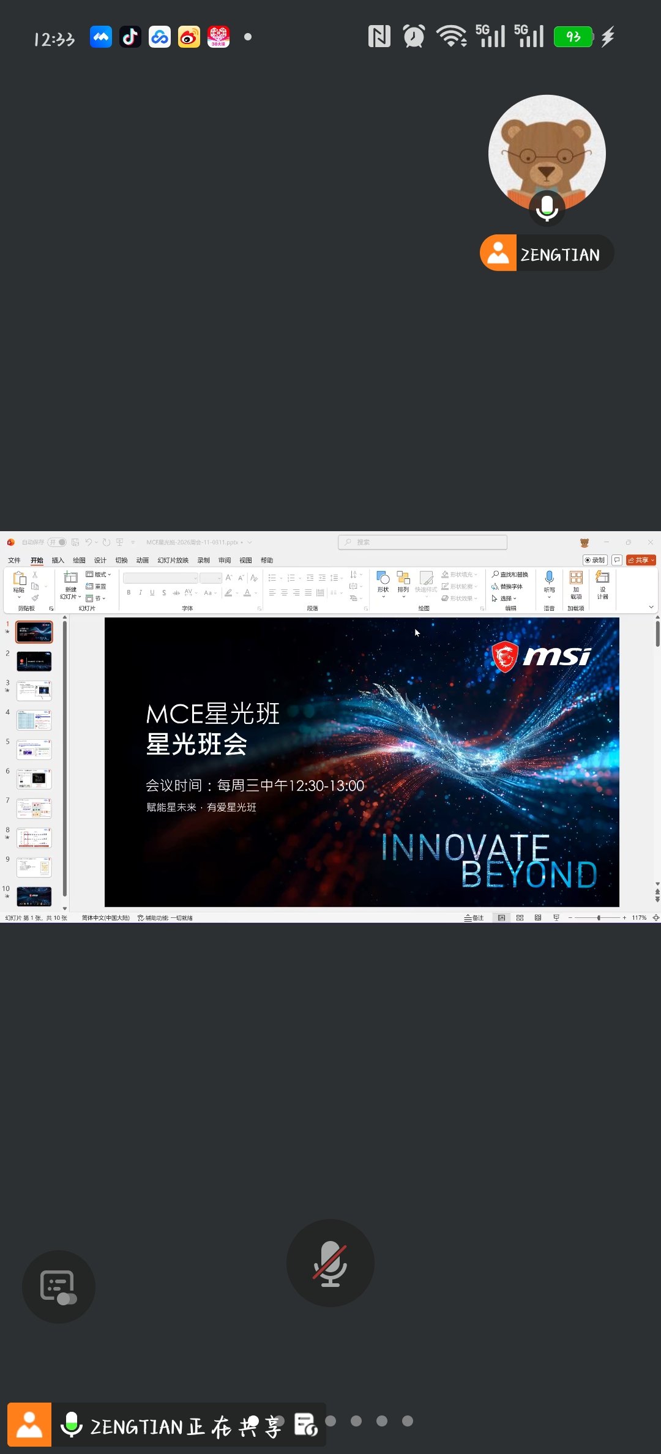
Task: Click the 新建幻灯片 new slide icon
Action: pyautogui.click(x=71, y=578)
